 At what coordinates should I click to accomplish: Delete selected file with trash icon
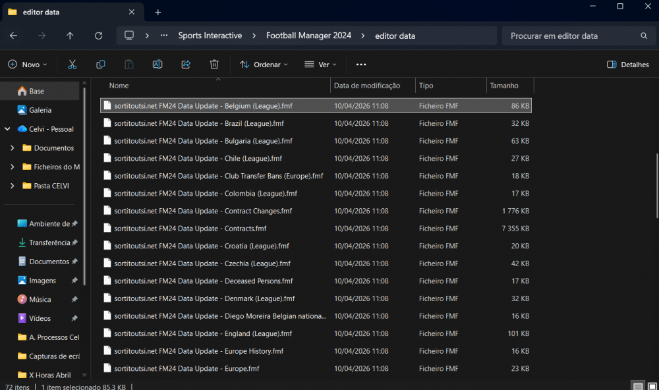click(x=214, y=65)
